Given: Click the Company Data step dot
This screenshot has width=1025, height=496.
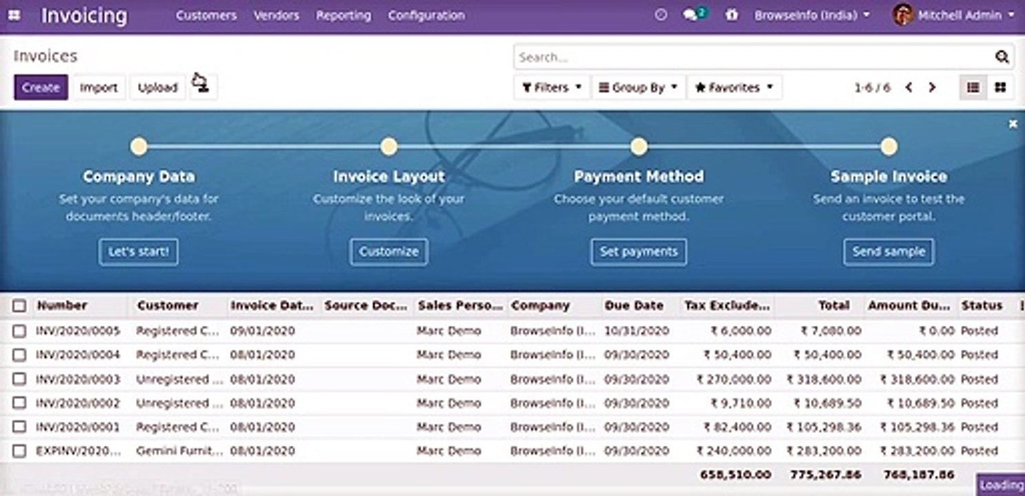Looking at the screenshot, I should coord(139,146).
